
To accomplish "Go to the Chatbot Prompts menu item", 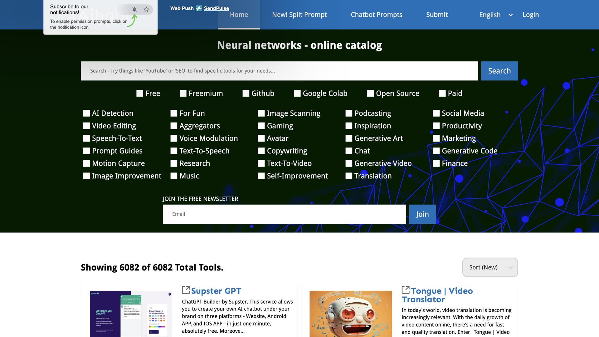I will tap(376, 15).
